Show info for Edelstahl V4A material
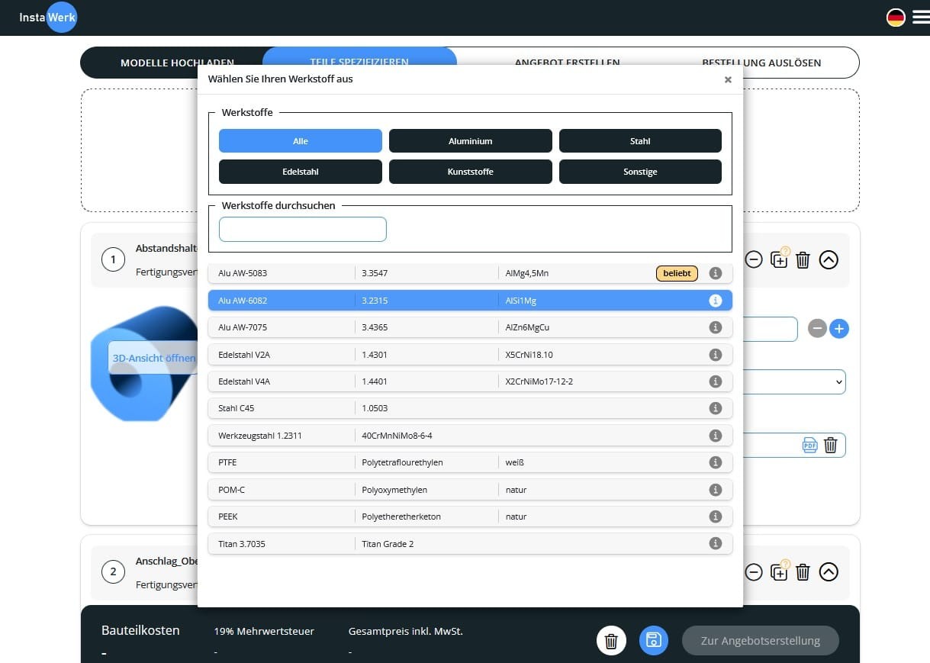Image resolution: width=930 pixels, height=663 pixels. coord(715,381)
